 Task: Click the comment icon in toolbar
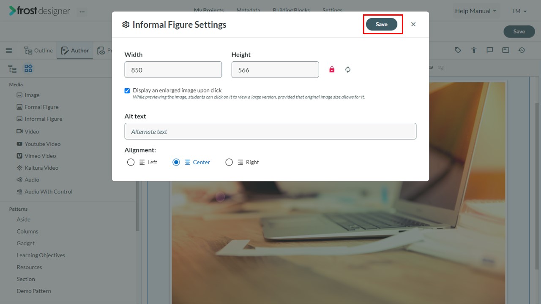pos(490,50)
